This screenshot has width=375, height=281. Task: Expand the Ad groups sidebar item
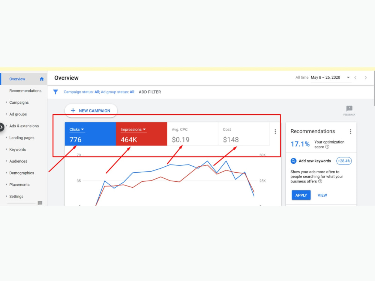pos(6,114)
